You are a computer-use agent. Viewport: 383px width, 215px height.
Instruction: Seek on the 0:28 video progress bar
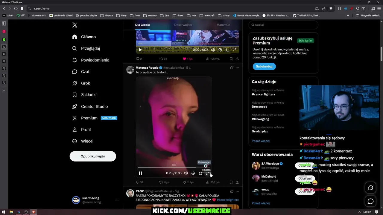tap(174, 167)
